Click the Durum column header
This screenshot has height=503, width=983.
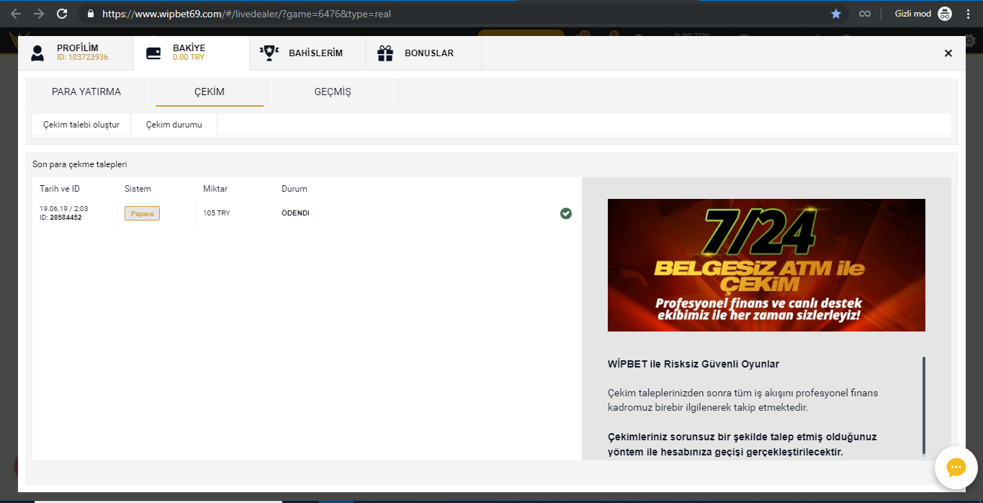(295, 189)
